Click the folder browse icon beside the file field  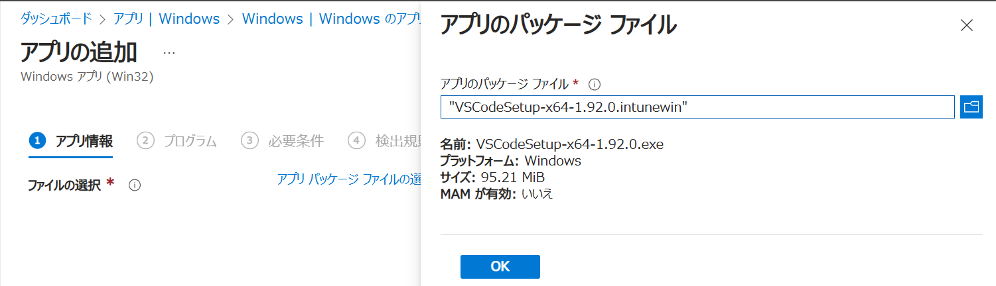971,107
